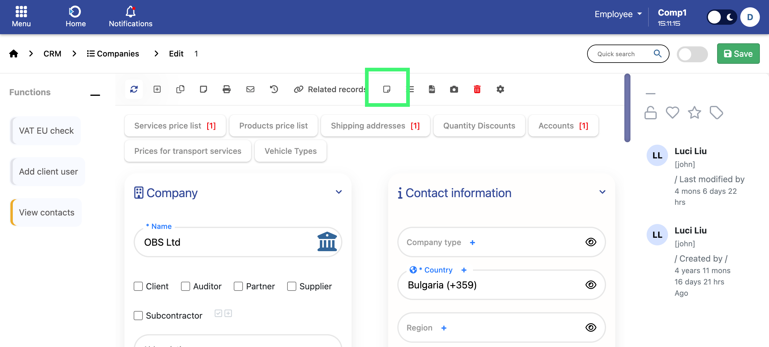Collapse the Company section chevron

pyautogui.click(x=339, y=192)
